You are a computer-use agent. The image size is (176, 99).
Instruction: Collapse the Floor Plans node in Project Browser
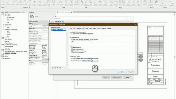pyautogui.click(x=3, y=16)
